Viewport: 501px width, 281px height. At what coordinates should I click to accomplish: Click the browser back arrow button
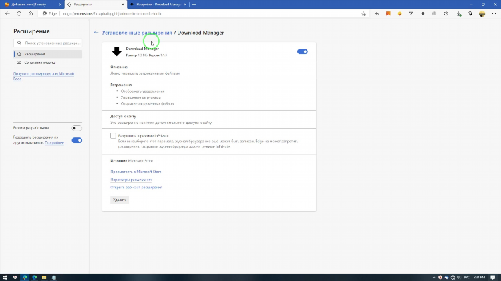tap(7, 14)
